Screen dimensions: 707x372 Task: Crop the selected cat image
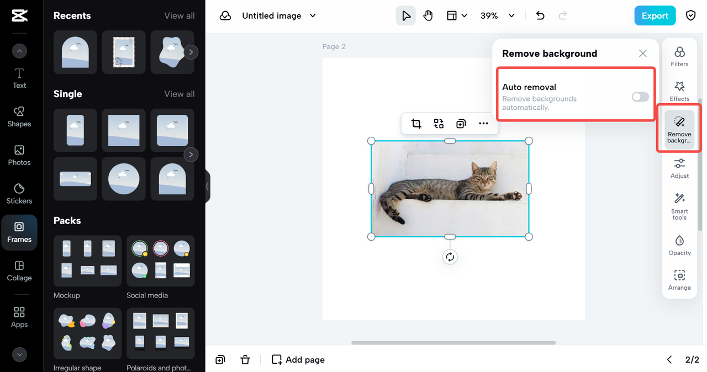416,124
